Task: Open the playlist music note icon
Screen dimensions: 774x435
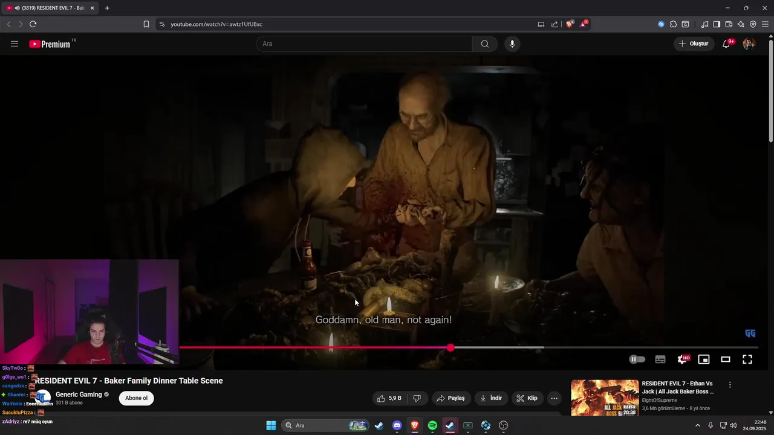Action: (x=704, y=24)
